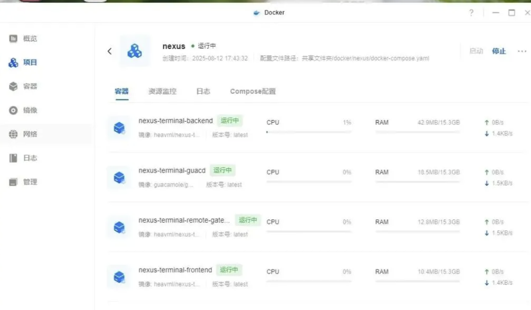This screenshot has height=310, width=531.
Task: Open the 日志 tab of nexus project
Action: tap(203, 91)
